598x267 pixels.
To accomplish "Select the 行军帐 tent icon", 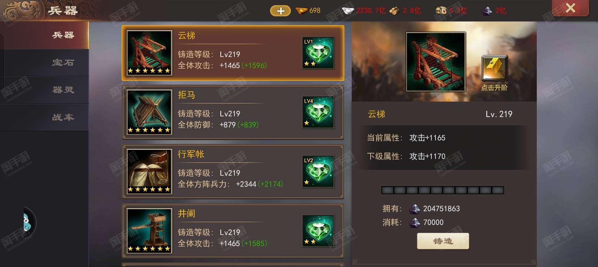I will (x=149, y=172).
